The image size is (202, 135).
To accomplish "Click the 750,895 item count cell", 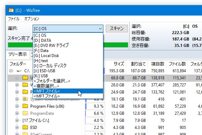I will pos(158,71).
